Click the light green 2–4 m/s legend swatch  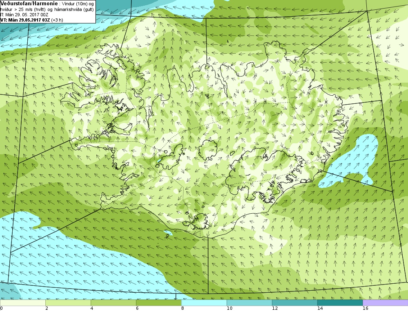coord(68,303)
